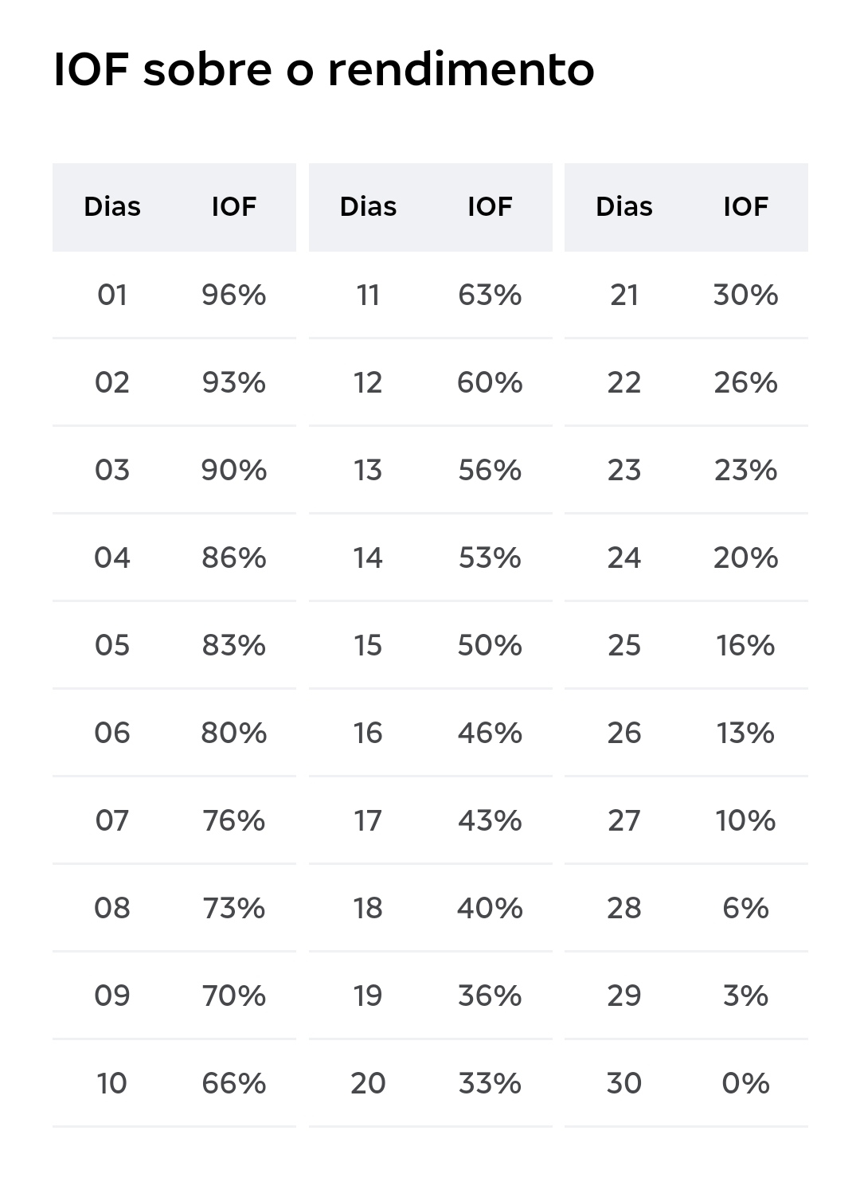Click the 0% IOF value

click(x=746, y=1083)
